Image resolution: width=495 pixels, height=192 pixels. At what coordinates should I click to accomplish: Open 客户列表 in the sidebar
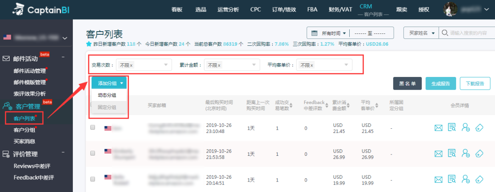coord(24,118)
